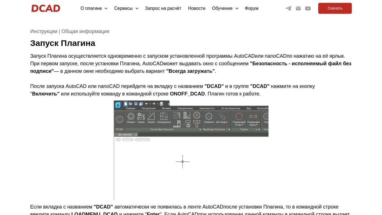Click the DCAD icon in the ribbon panel
This screenshot has width=382, height=215.
point(119,119)
